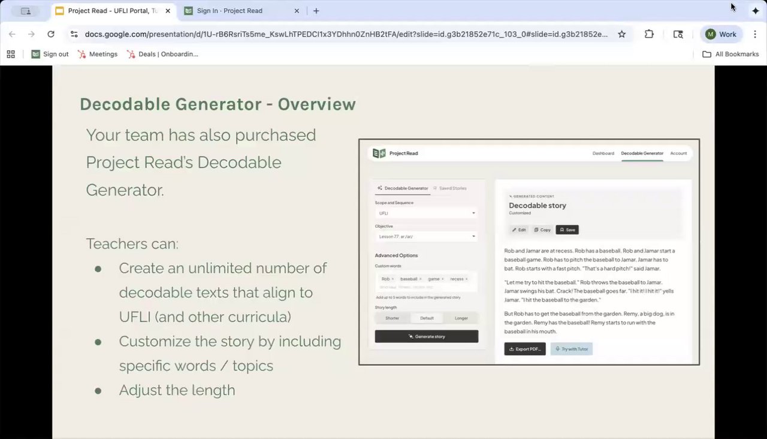Open the Extensions puzzle icon
This screenshot has width=767, height=439.
click(x=649, y=34)
